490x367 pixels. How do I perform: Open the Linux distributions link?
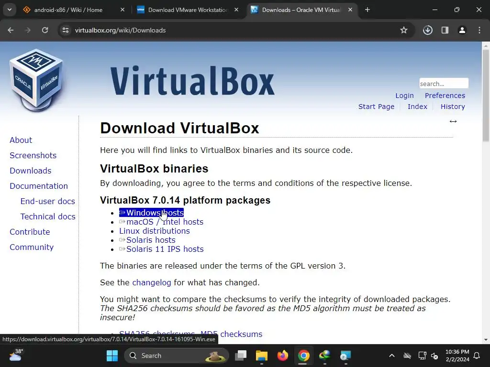[155, 231]
